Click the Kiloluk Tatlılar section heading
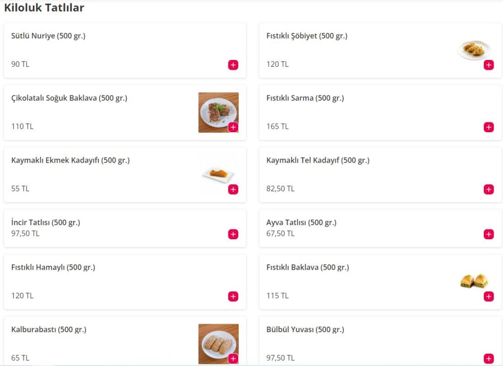This screenshot has width=503, height=366. click(44, 8)
